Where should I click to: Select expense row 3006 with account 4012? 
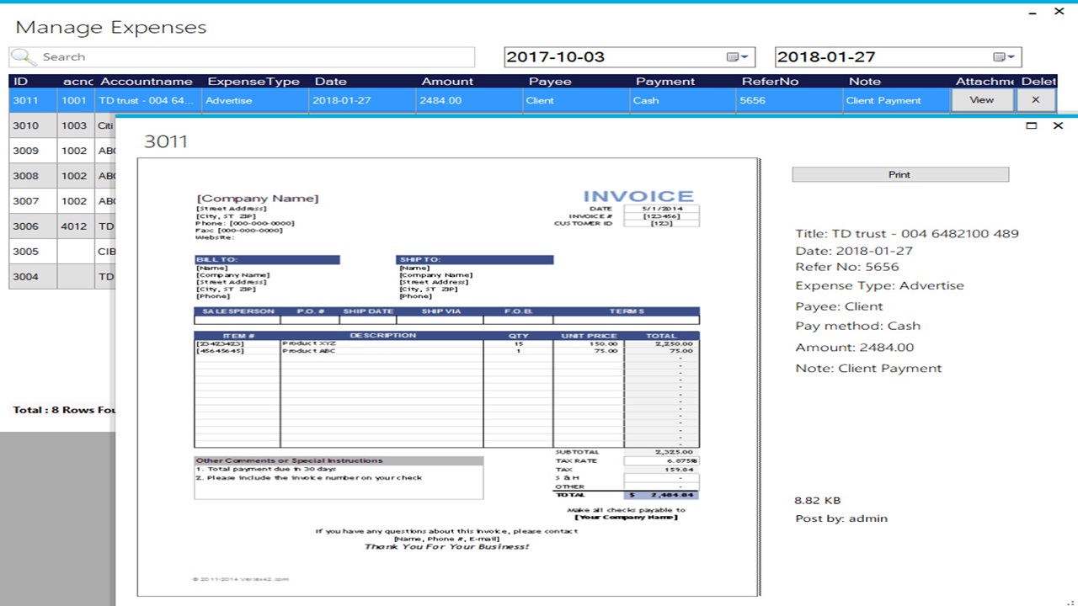[59, 226]
